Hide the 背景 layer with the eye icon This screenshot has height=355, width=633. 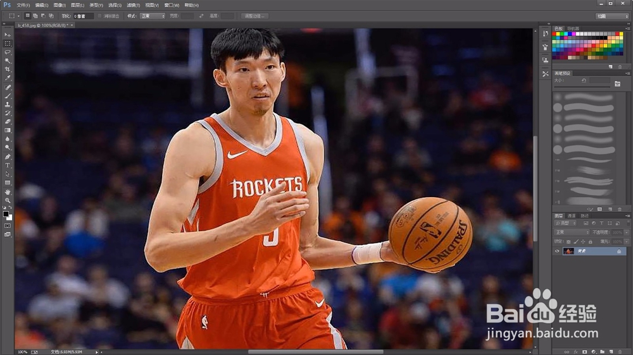(557, 251)
